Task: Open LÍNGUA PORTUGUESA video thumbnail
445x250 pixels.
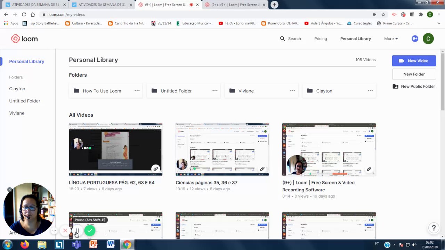Action: pyautogui.click(x=115, y=149)
